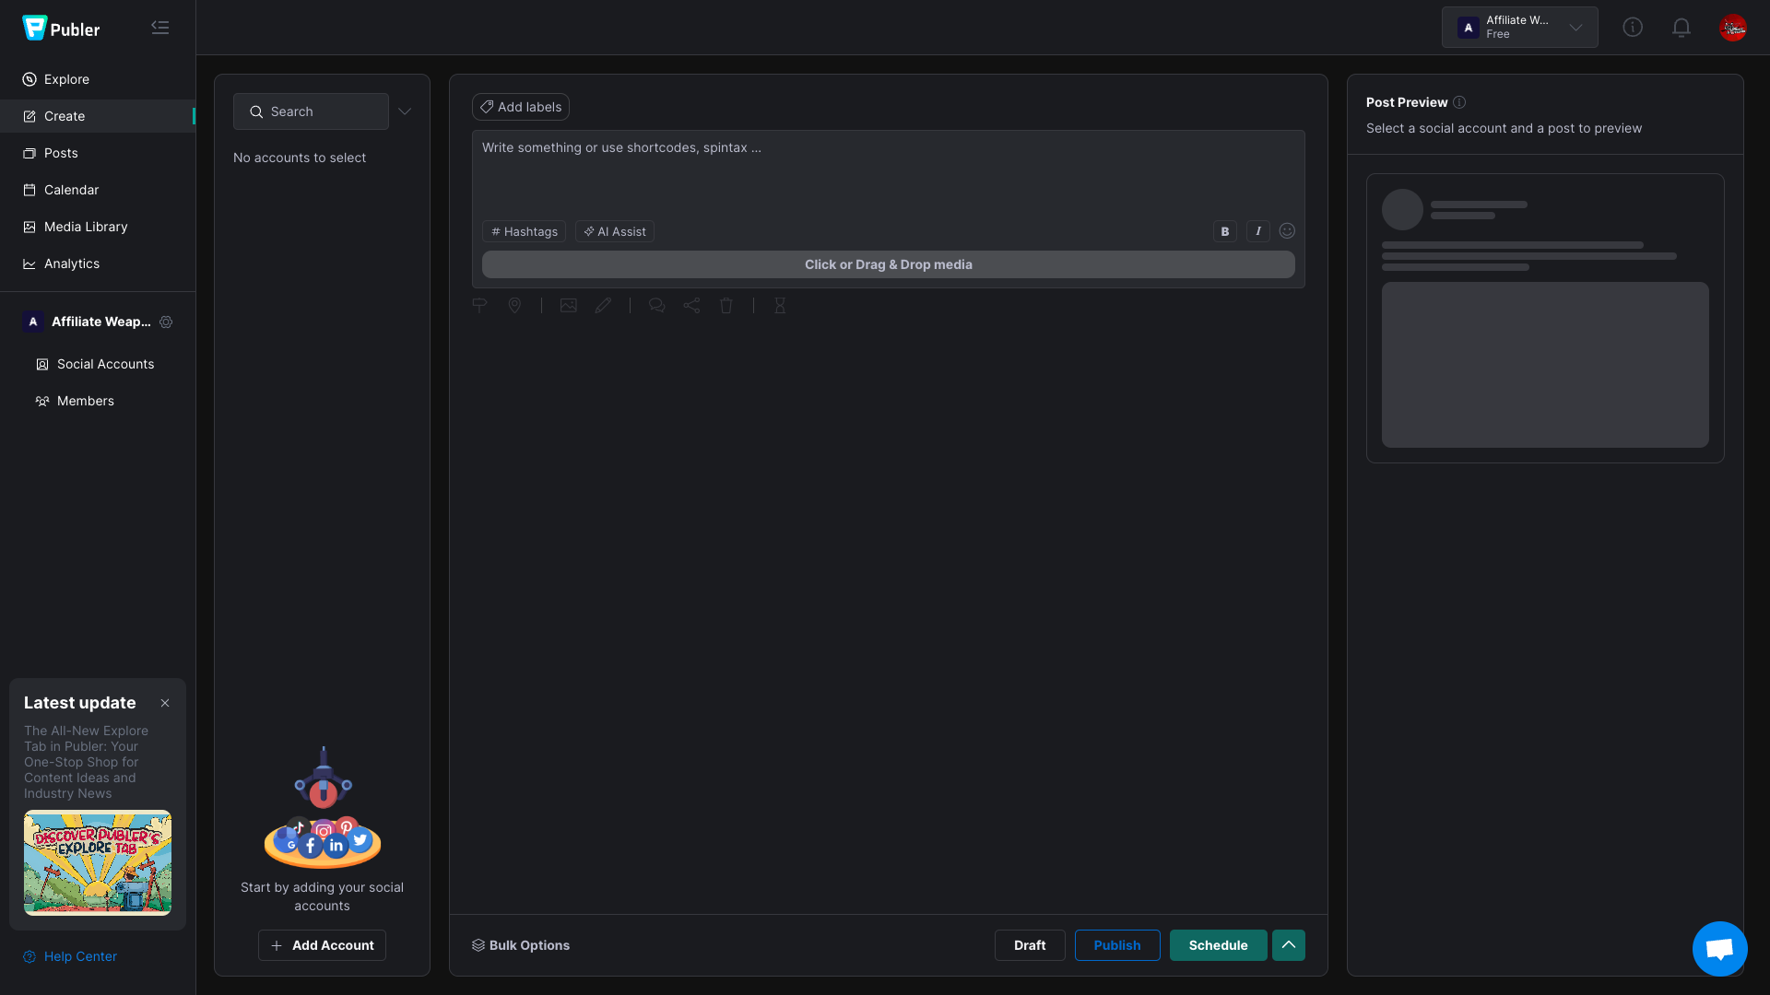Click the comments bubble icon
This screenshot has height=995, width=1770.
tap(656, 306)
